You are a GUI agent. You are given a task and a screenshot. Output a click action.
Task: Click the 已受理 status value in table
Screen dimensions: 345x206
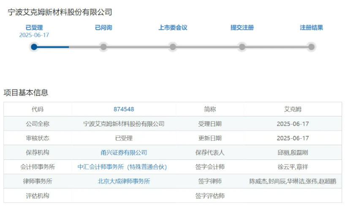[x=124, y=138]
